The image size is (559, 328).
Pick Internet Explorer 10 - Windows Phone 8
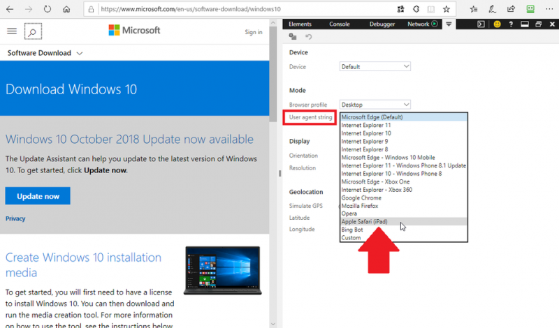pos(404,174)
